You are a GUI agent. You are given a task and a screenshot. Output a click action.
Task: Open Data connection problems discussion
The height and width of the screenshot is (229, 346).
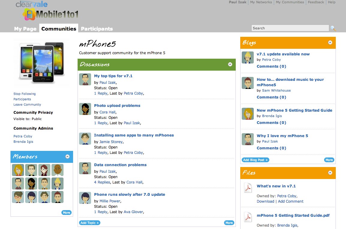click(120, 165)
